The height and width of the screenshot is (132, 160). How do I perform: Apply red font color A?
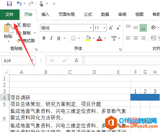click(99, 38)
